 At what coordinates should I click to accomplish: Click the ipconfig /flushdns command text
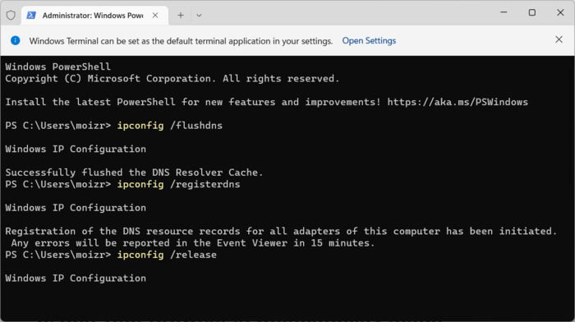(x=170, y=126)
